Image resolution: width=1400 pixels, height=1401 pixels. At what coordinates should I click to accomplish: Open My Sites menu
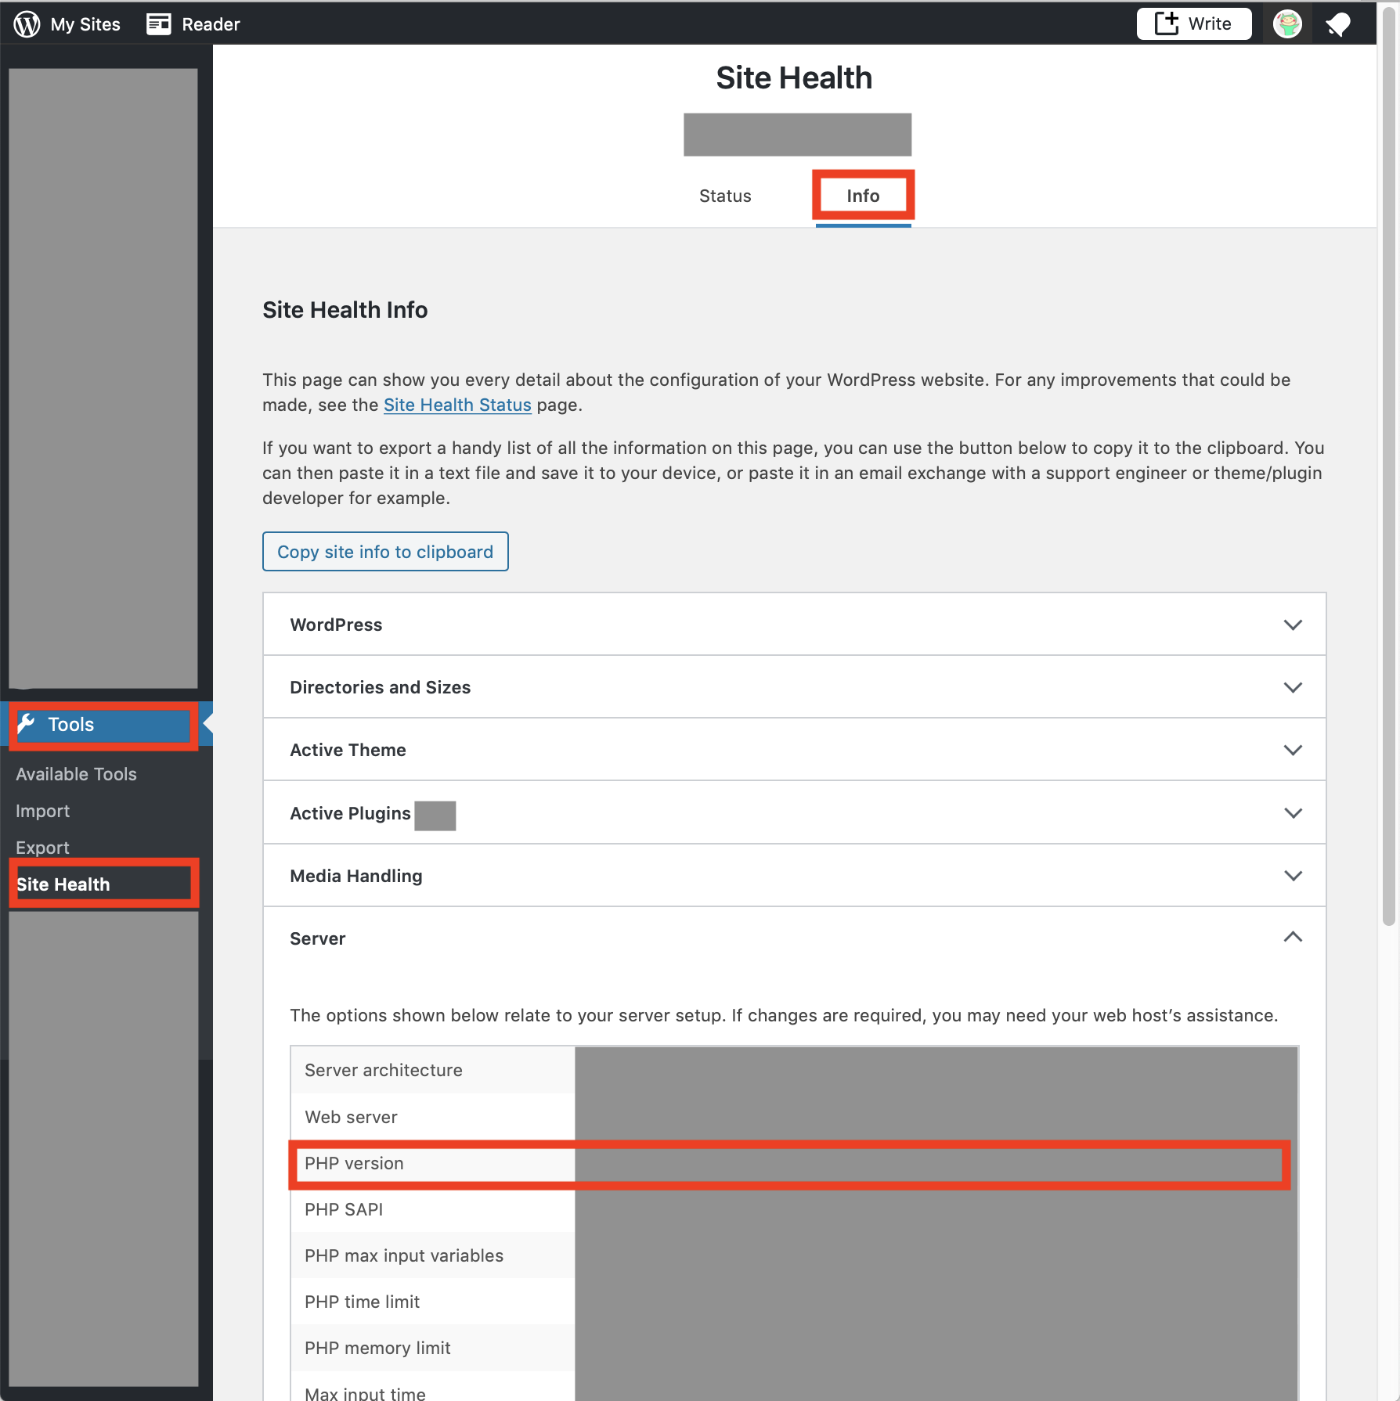coord(67,23)
